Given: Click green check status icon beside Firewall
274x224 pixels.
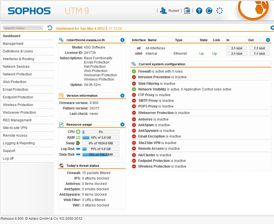Looking at the screenshot, I should (x=134, y=71).
